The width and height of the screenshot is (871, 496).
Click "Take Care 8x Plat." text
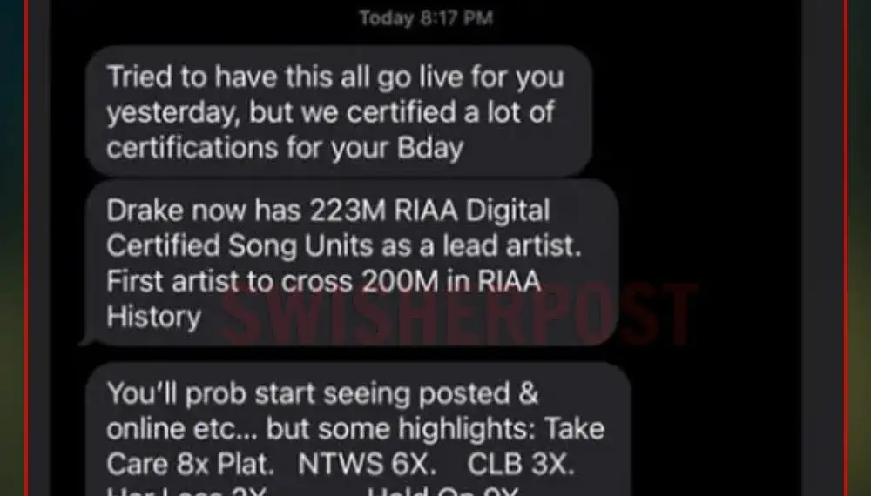(x=191, y=465)
